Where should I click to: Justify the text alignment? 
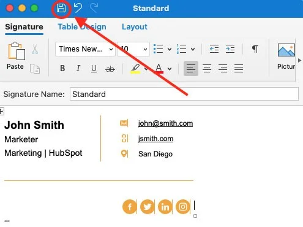[x=239, y=69]
